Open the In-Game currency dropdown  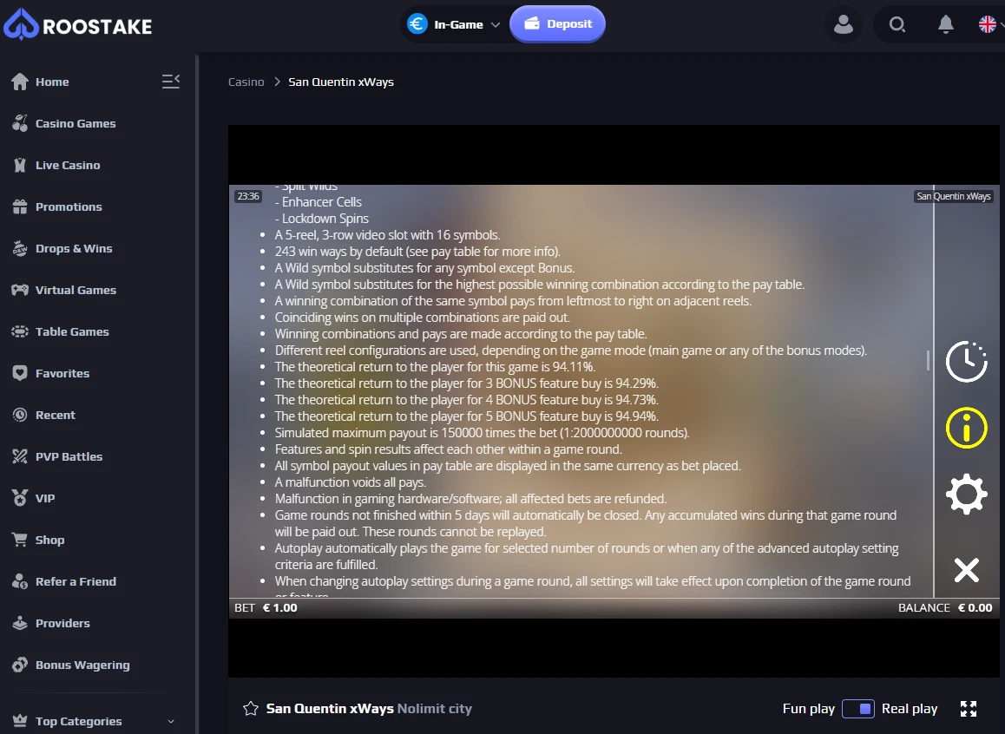[x=454, y=24]
